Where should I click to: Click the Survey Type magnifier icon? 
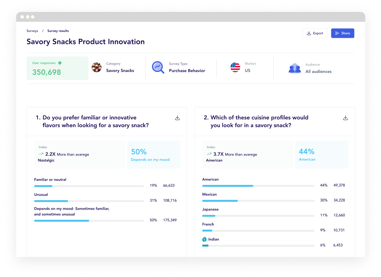click(158, 67)
